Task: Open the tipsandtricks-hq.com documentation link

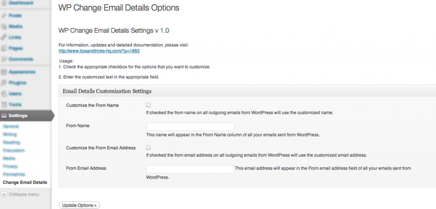Action: coord(99,51)
